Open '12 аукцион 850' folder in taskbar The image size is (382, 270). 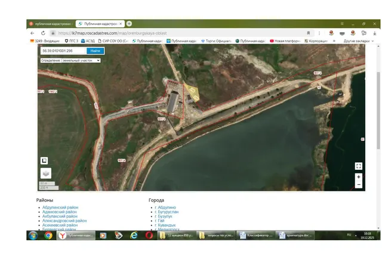point(177,235)
